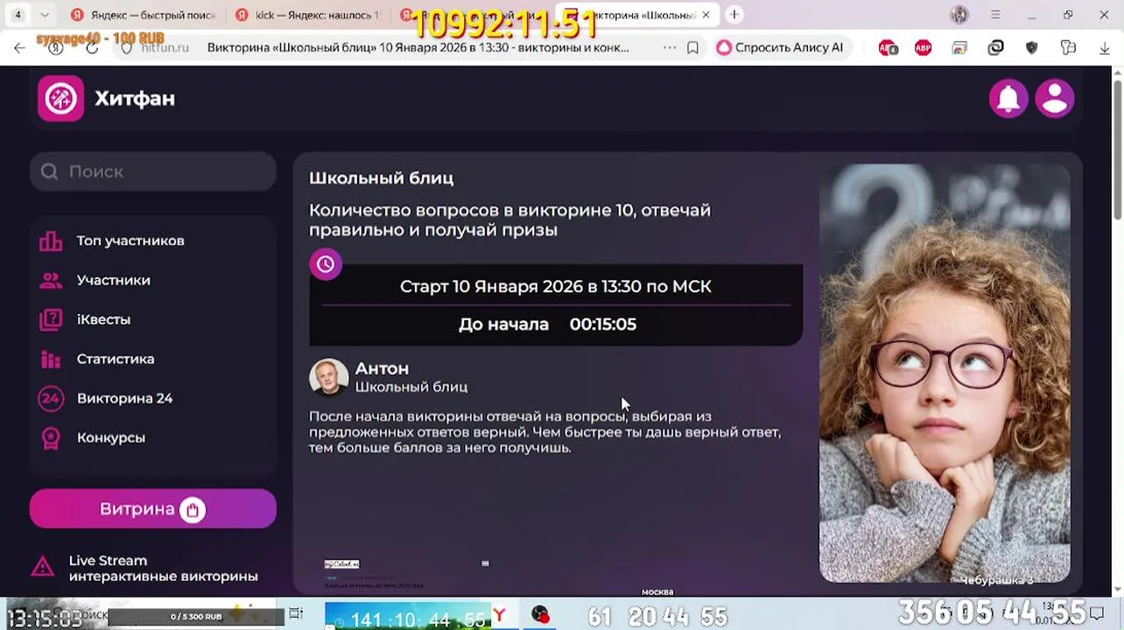The image size is (1124, 630).
Task: Click the Участники people icon
Action: [x=51, y=280]
